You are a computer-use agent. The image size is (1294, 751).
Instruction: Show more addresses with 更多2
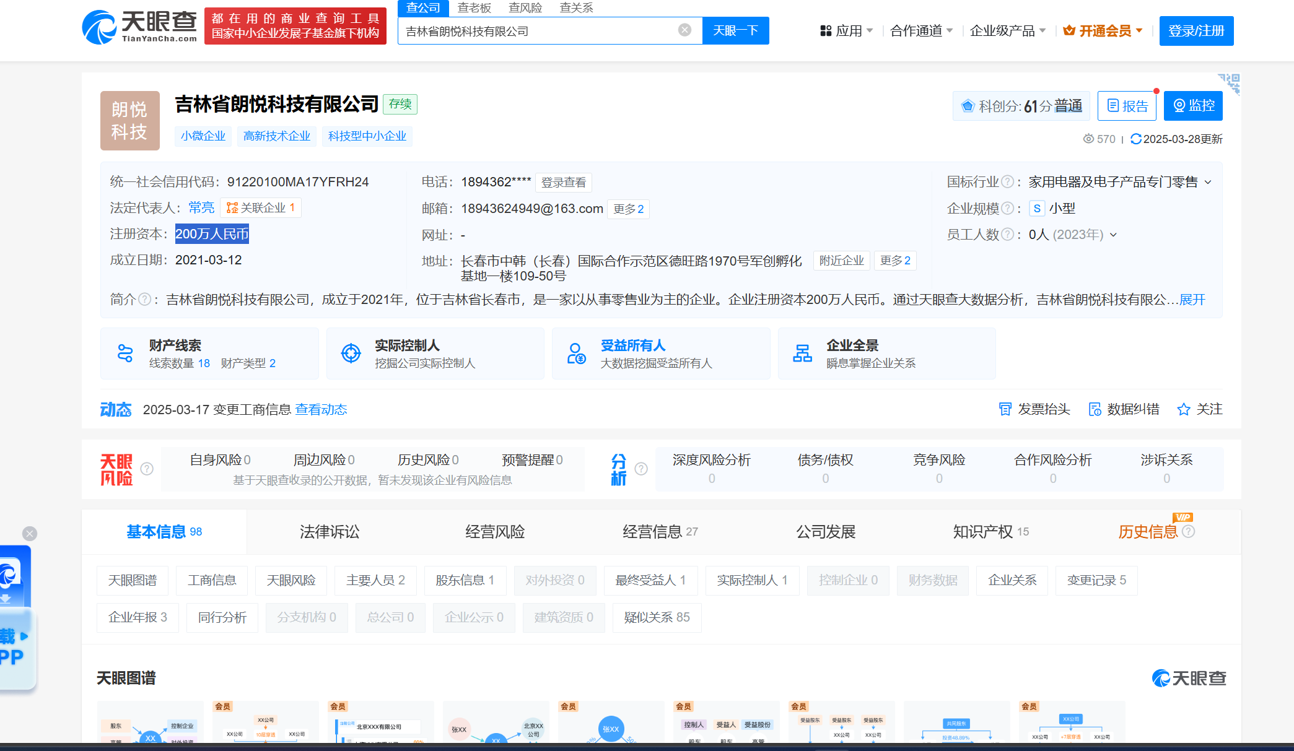click(x=895, y=261)
